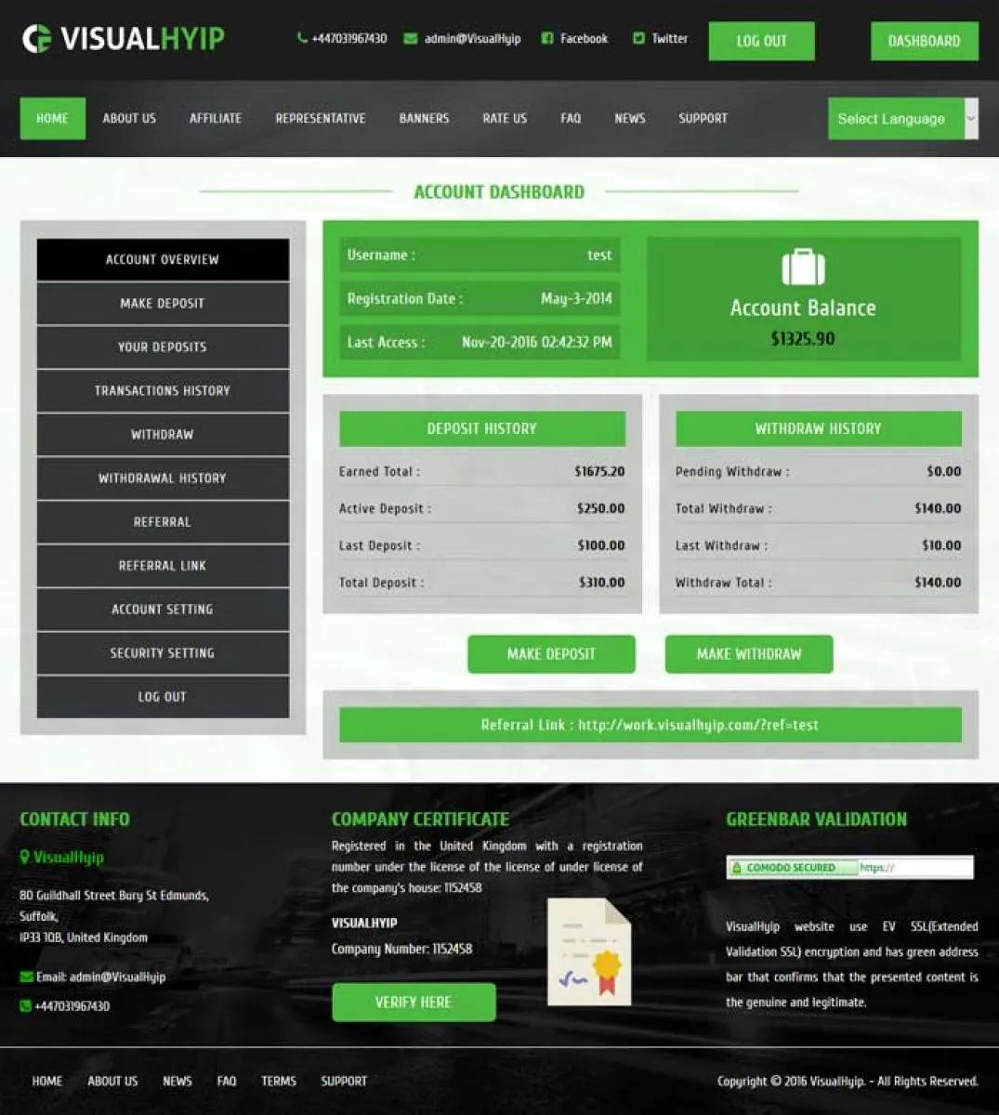
Task: Open TRANSACTIONS HISTORY in the sidebar
Action: click(163, 390)
